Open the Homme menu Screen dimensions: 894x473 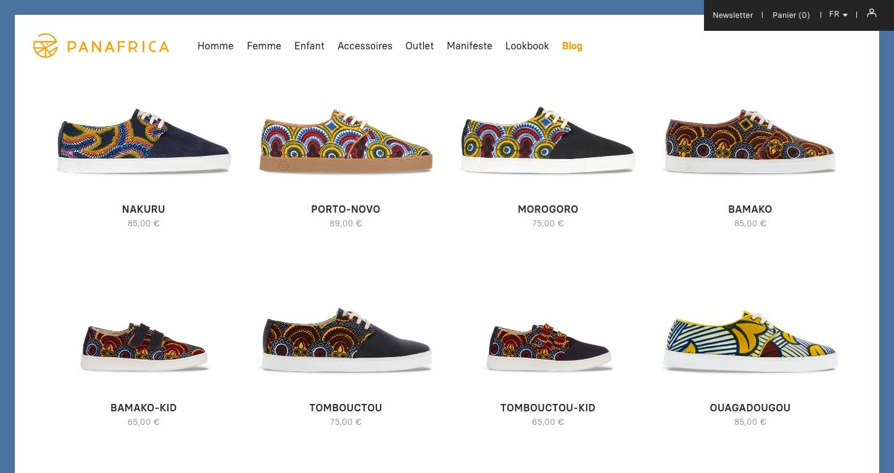[215, 46]
